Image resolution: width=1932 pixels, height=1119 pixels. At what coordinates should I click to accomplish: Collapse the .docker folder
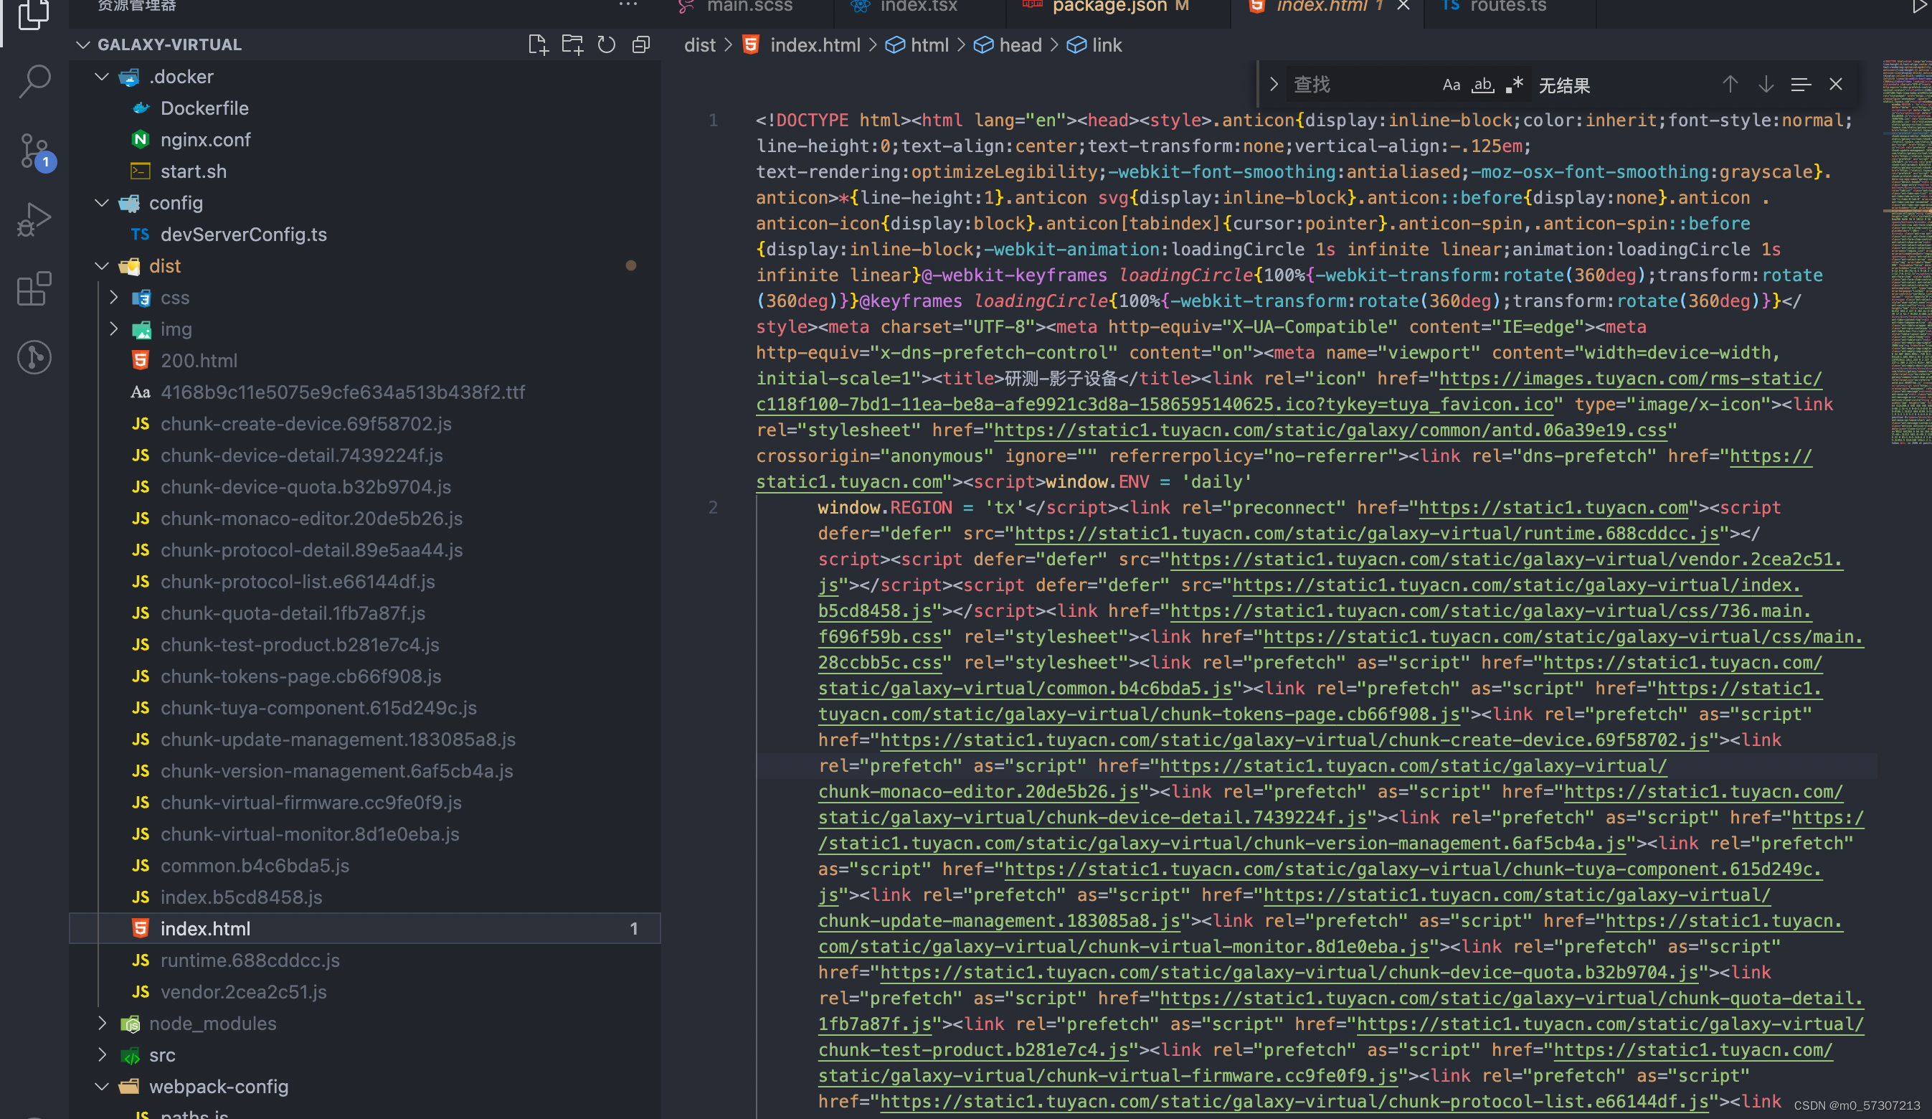pos(102,77)
